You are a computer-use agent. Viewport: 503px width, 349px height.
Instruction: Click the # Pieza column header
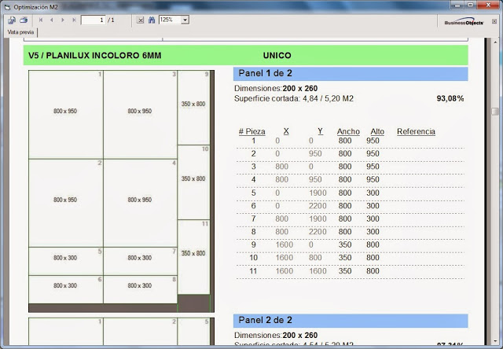tap(251, 131)
